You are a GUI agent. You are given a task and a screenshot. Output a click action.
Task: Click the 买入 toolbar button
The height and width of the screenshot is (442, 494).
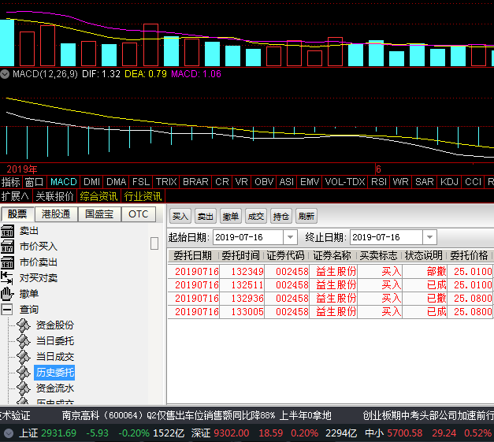pos(180,217)
